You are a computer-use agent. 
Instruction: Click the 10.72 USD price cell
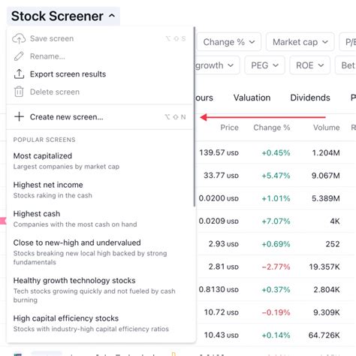[222, 312]
